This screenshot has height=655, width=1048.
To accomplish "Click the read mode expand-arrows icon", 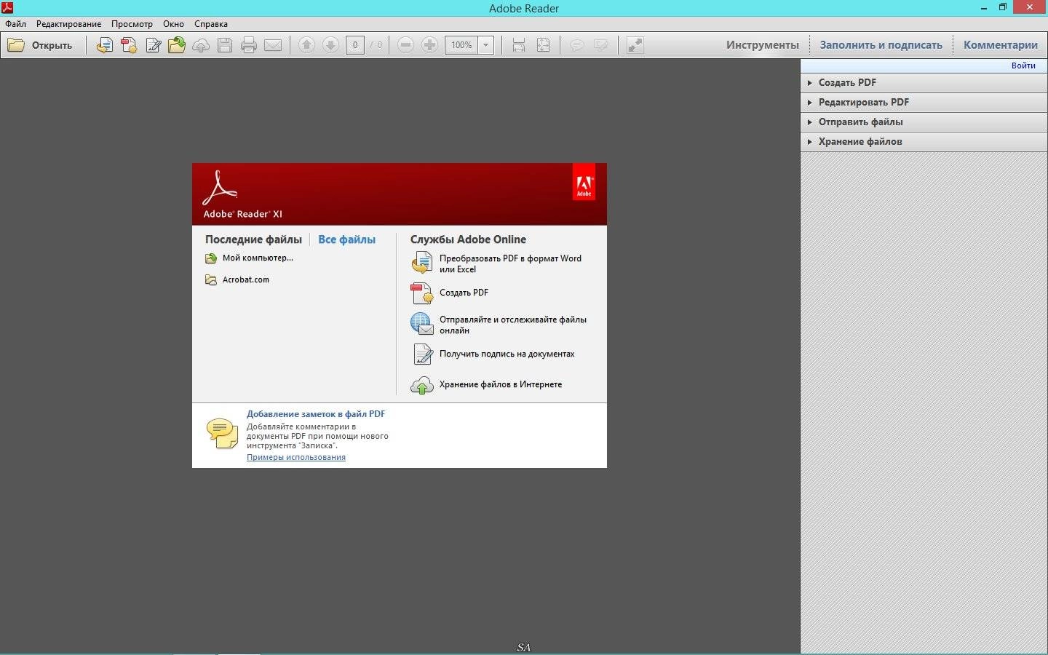I will pos(635,45).
